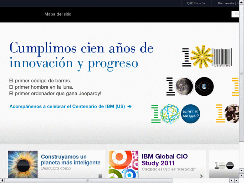Click the moon image in the 100 logo
Viewport: 244px width, 183px height.
click(x=184, y=86)
